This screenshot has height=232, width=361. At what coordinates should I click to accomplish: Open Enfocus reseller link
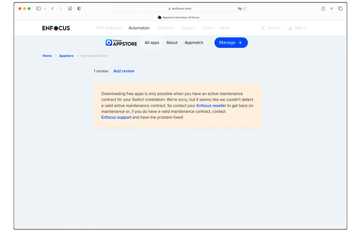[211, 106]
